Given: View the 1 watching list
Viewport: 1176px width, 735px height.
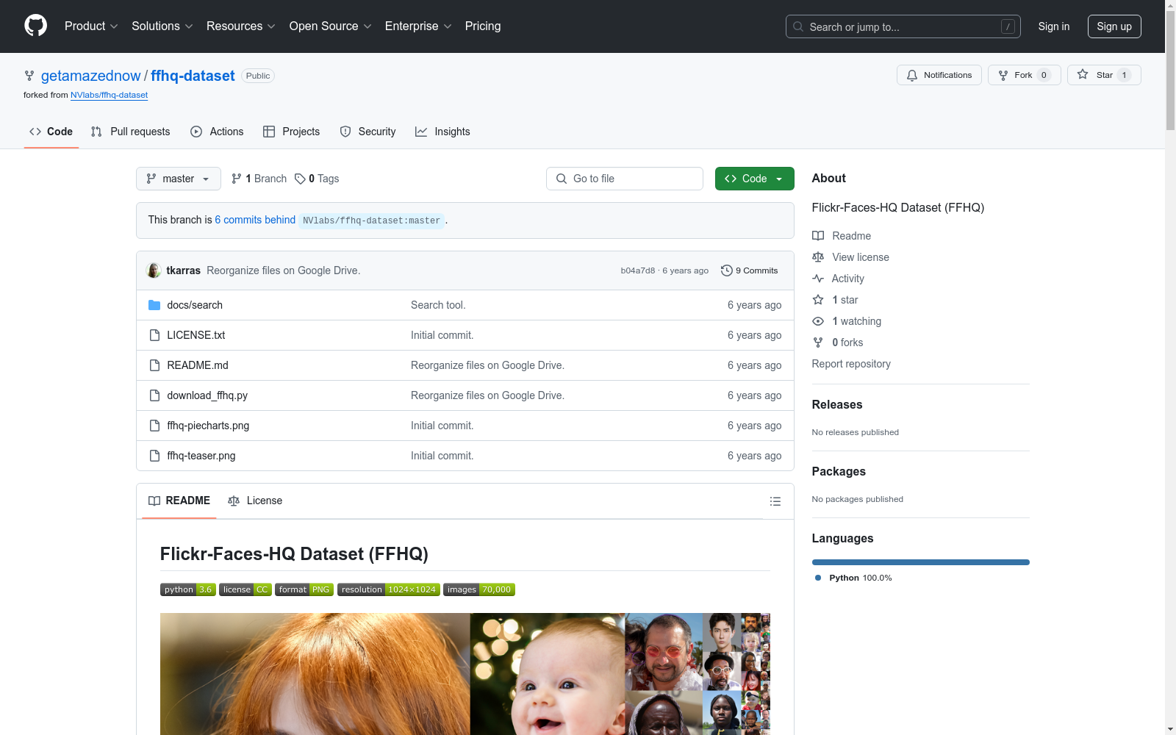Looking at the screenshot, I should click(847, 321).
